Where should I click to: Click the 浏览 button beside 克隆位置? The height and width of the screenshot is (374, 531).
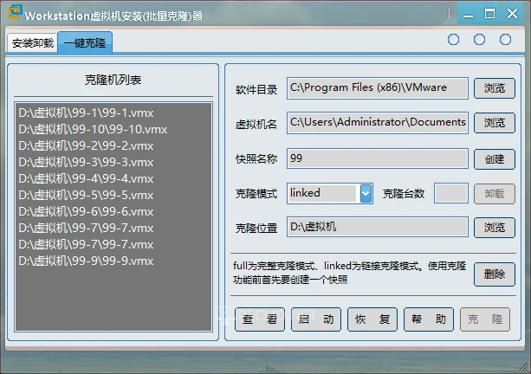[495, 228]
